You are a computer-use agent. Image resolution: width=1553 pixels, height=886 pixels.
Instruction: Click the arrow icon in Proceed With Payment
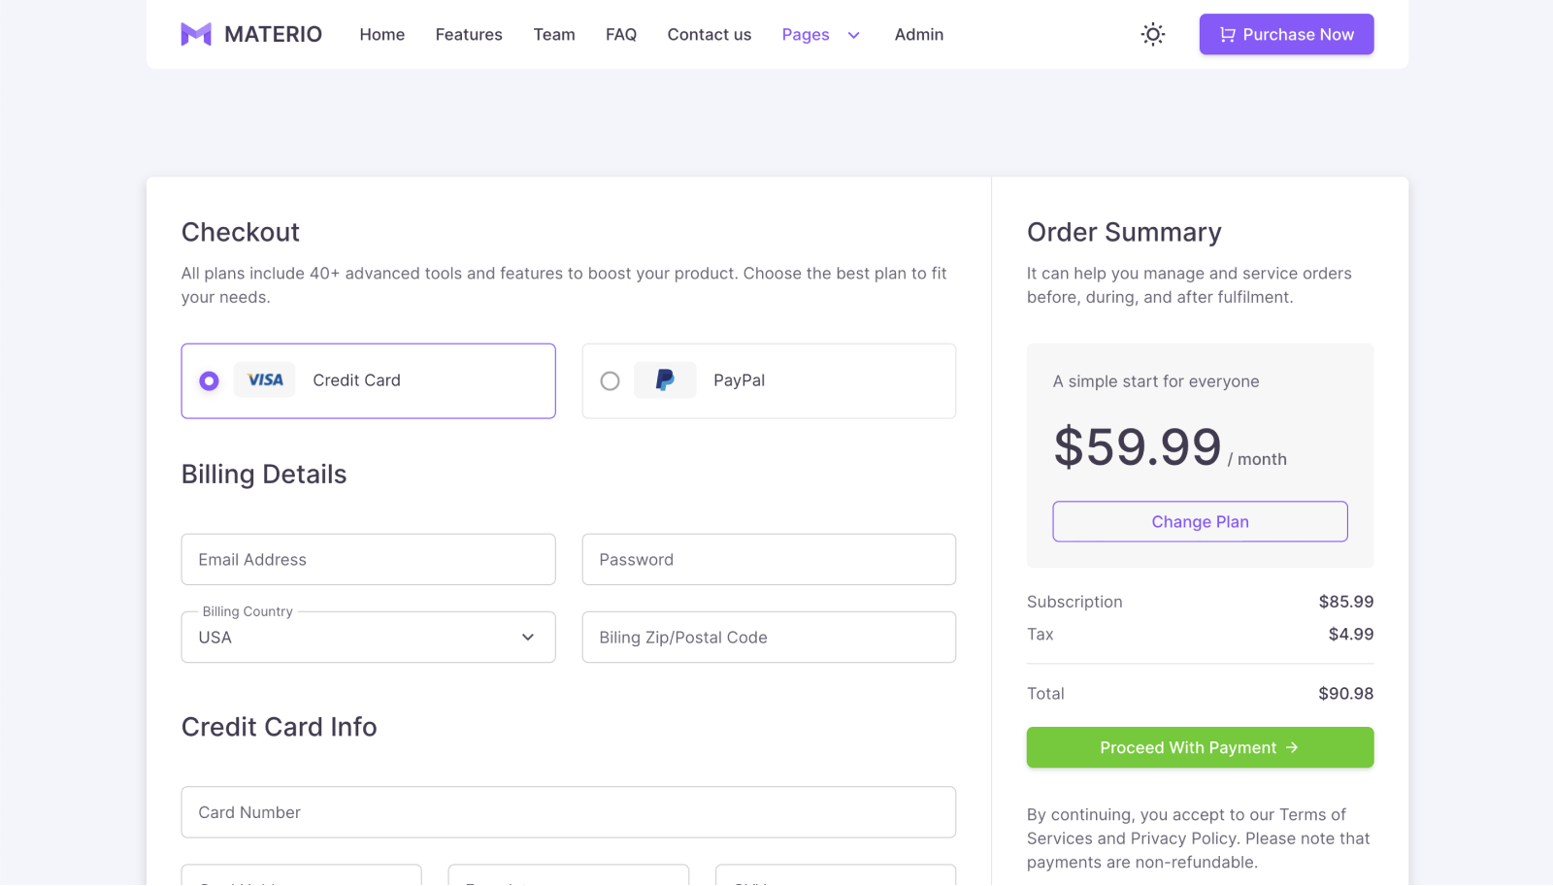tap(1292, 748)
